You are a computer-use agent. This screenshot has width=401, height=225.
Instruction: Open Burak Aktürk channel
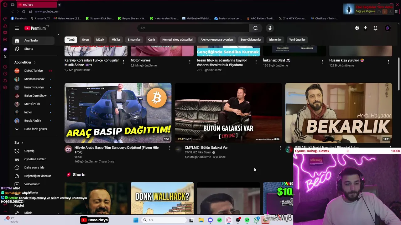click(x=33, y=121)
